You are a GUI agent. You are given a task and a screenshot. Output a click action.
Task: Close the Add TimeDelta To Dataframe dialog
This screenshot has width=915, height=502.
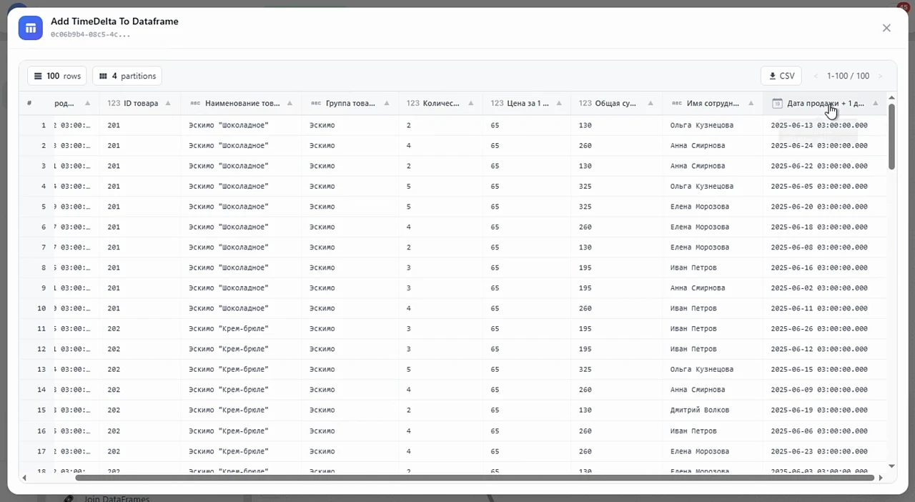(886, 28)
